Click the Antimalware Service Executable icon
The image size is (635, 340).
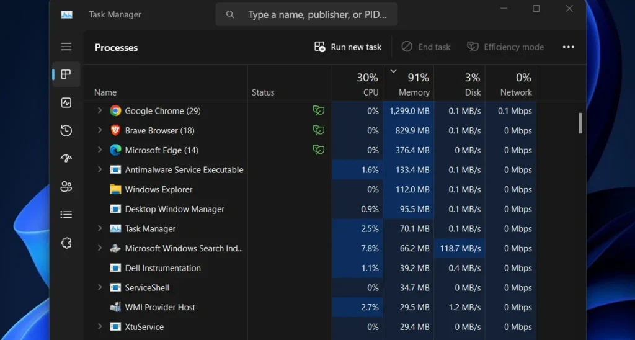(115, 170)
